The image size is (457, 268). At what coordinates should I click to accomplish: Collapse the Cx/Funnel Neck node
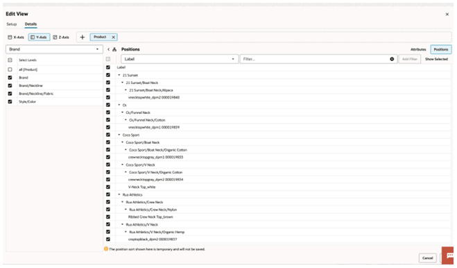pyautogui.click(x=123, y=112)
